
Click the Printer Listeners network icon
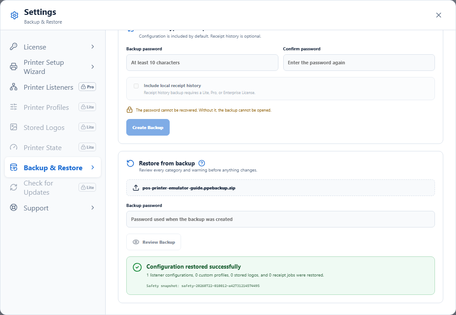pos(14,87)
